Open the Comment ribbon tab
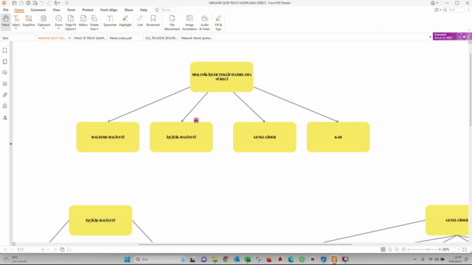This screenshot has height=265, width=472. tap(38, 10)
